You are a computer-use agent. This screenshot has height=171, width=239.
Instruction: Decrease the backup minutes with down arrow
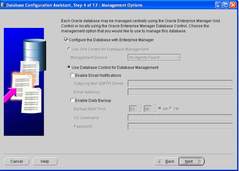154,110
